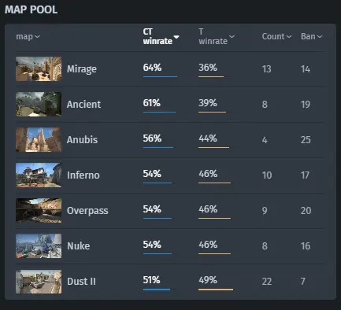Sort by the Ban column header

tap(311, 36)
